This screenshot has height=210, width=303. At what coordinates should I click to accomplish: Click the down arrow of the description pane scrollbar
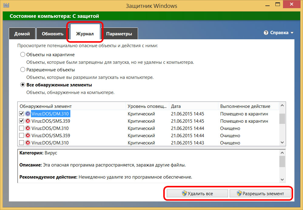pyautogui.click(x=282, y=179)
